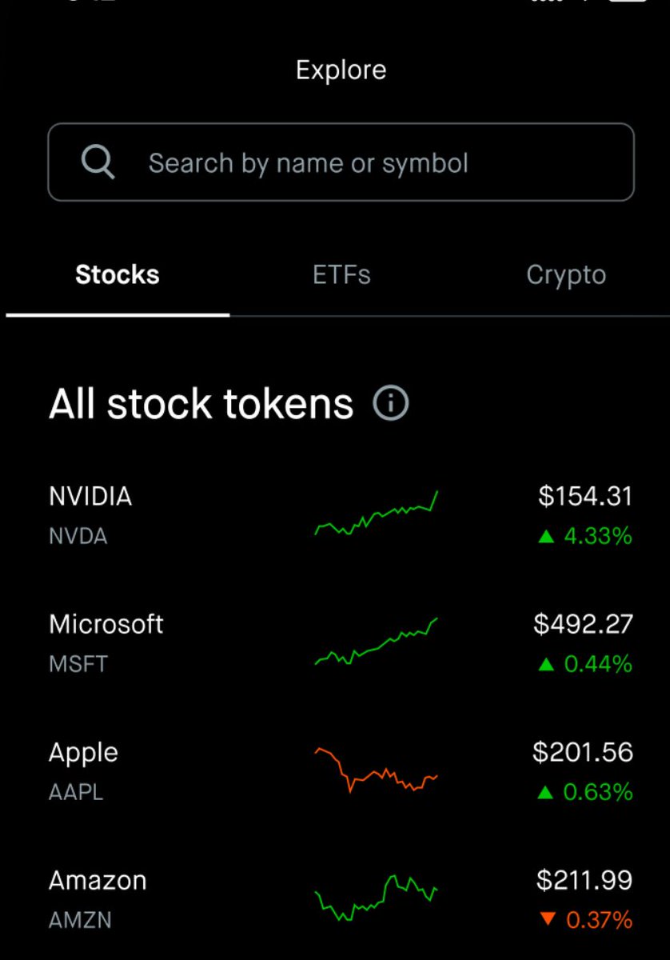Tap NVIDIA green up-arrow change indicator

[x=546, y=537]
